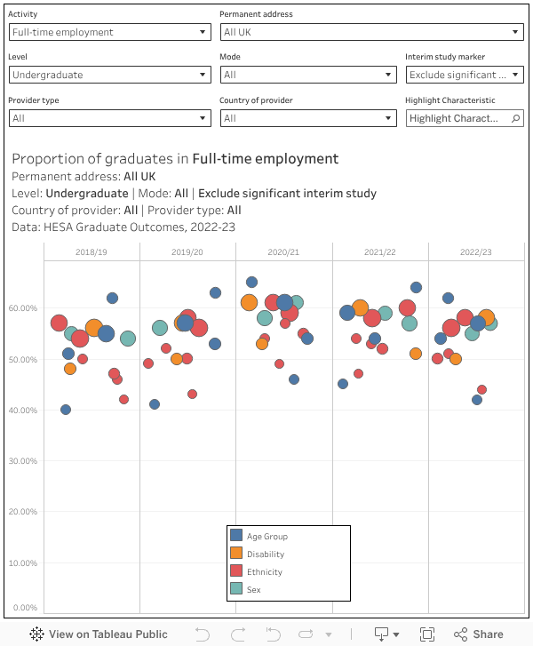The width and height of the screenshot is (533, 646).
Task: Click the Undo arrow in toolbar
Action: pyautogui.click(x=203, y=634)
